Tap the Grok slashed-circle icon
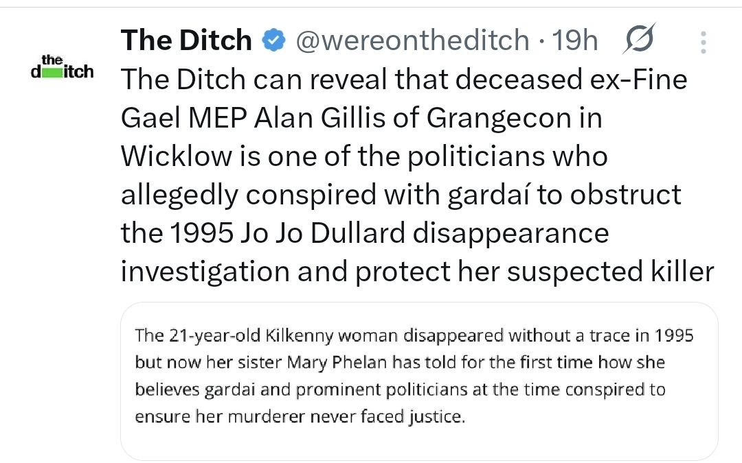 [x=640, y=40]
